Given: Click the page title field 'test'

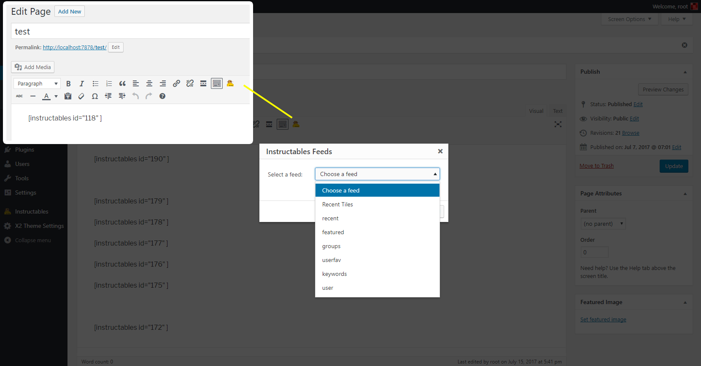Looking at the screenshot, I should (131, 32).
